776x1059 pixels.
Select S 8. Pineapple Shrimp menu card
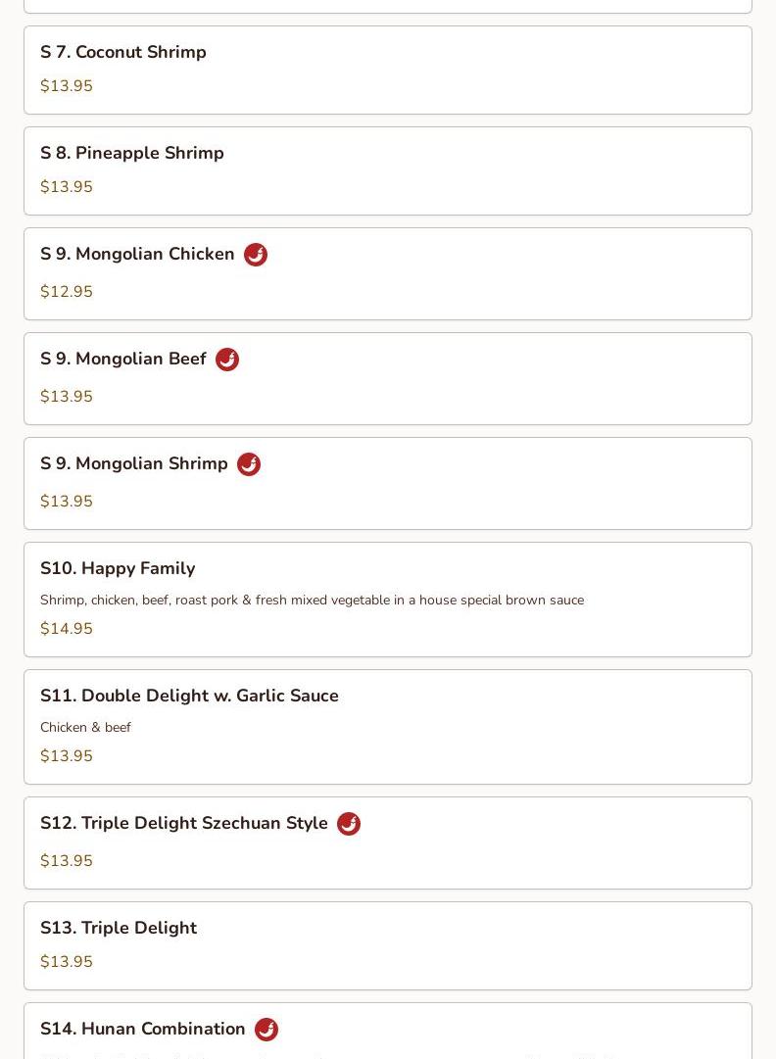click(x=388, y=170)
